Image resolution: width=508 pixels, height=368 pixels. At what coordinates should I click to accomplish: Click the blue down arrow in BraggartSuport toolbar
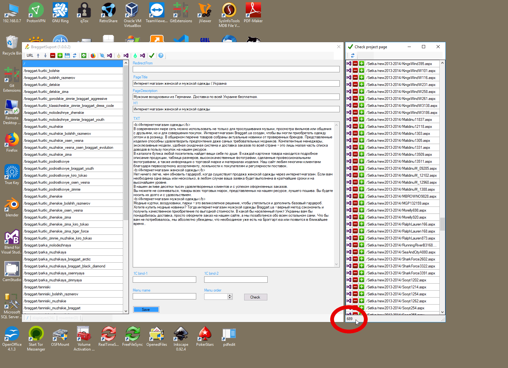[45, 56]
